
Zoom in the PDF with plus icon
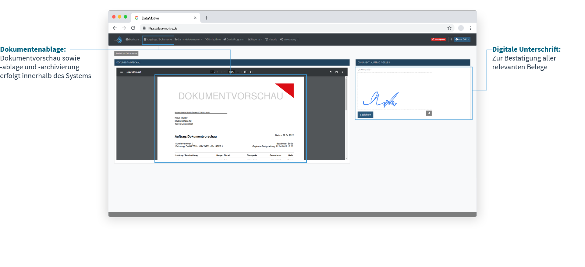(x=238, y=72)
